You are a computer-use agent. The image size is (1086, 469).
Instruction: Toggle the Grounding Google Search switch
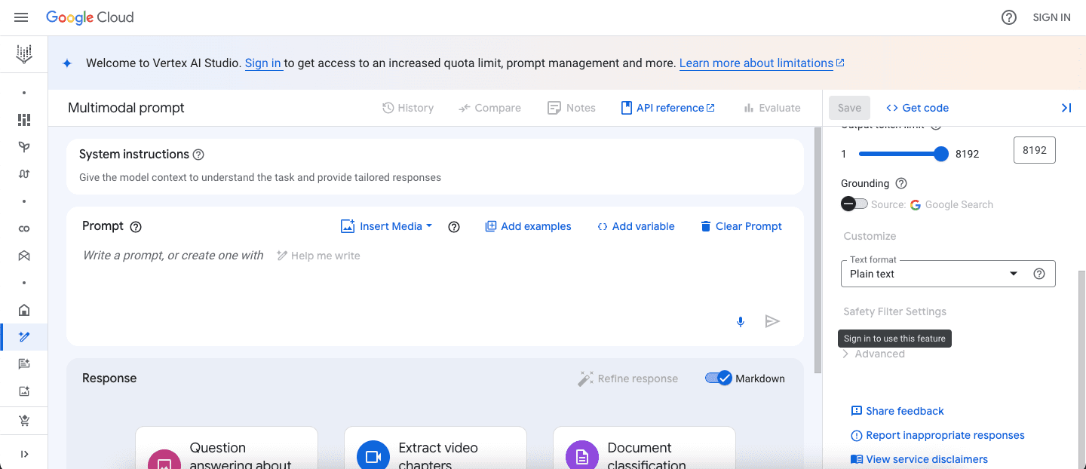click(854, 204)
